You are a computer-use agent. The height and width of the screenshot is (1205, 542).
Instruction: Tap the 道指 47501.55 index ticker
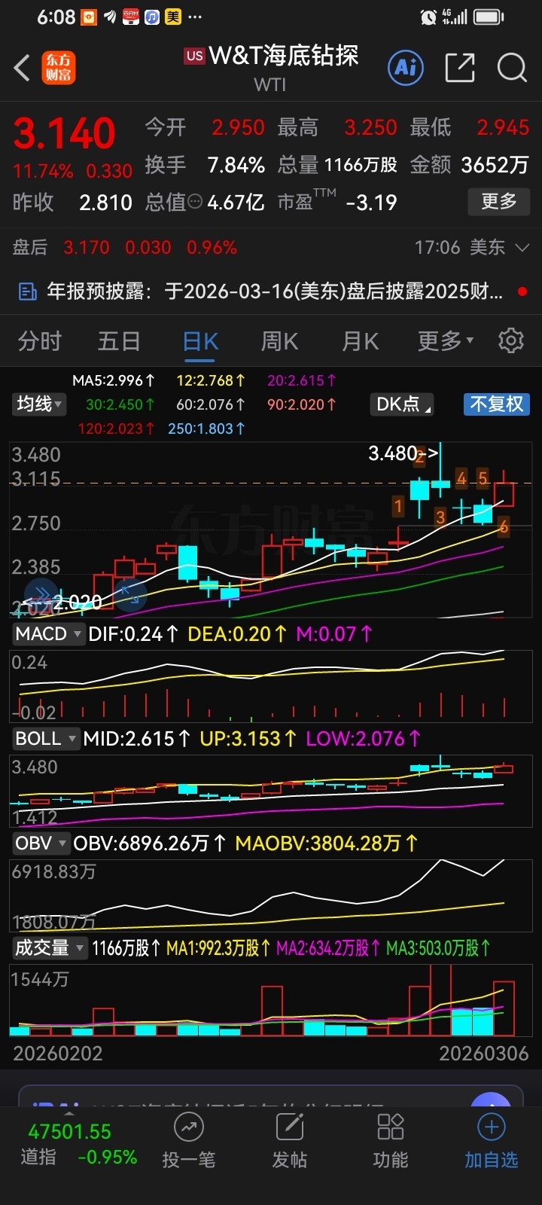pyautogui.click(x=78, y=1144)
